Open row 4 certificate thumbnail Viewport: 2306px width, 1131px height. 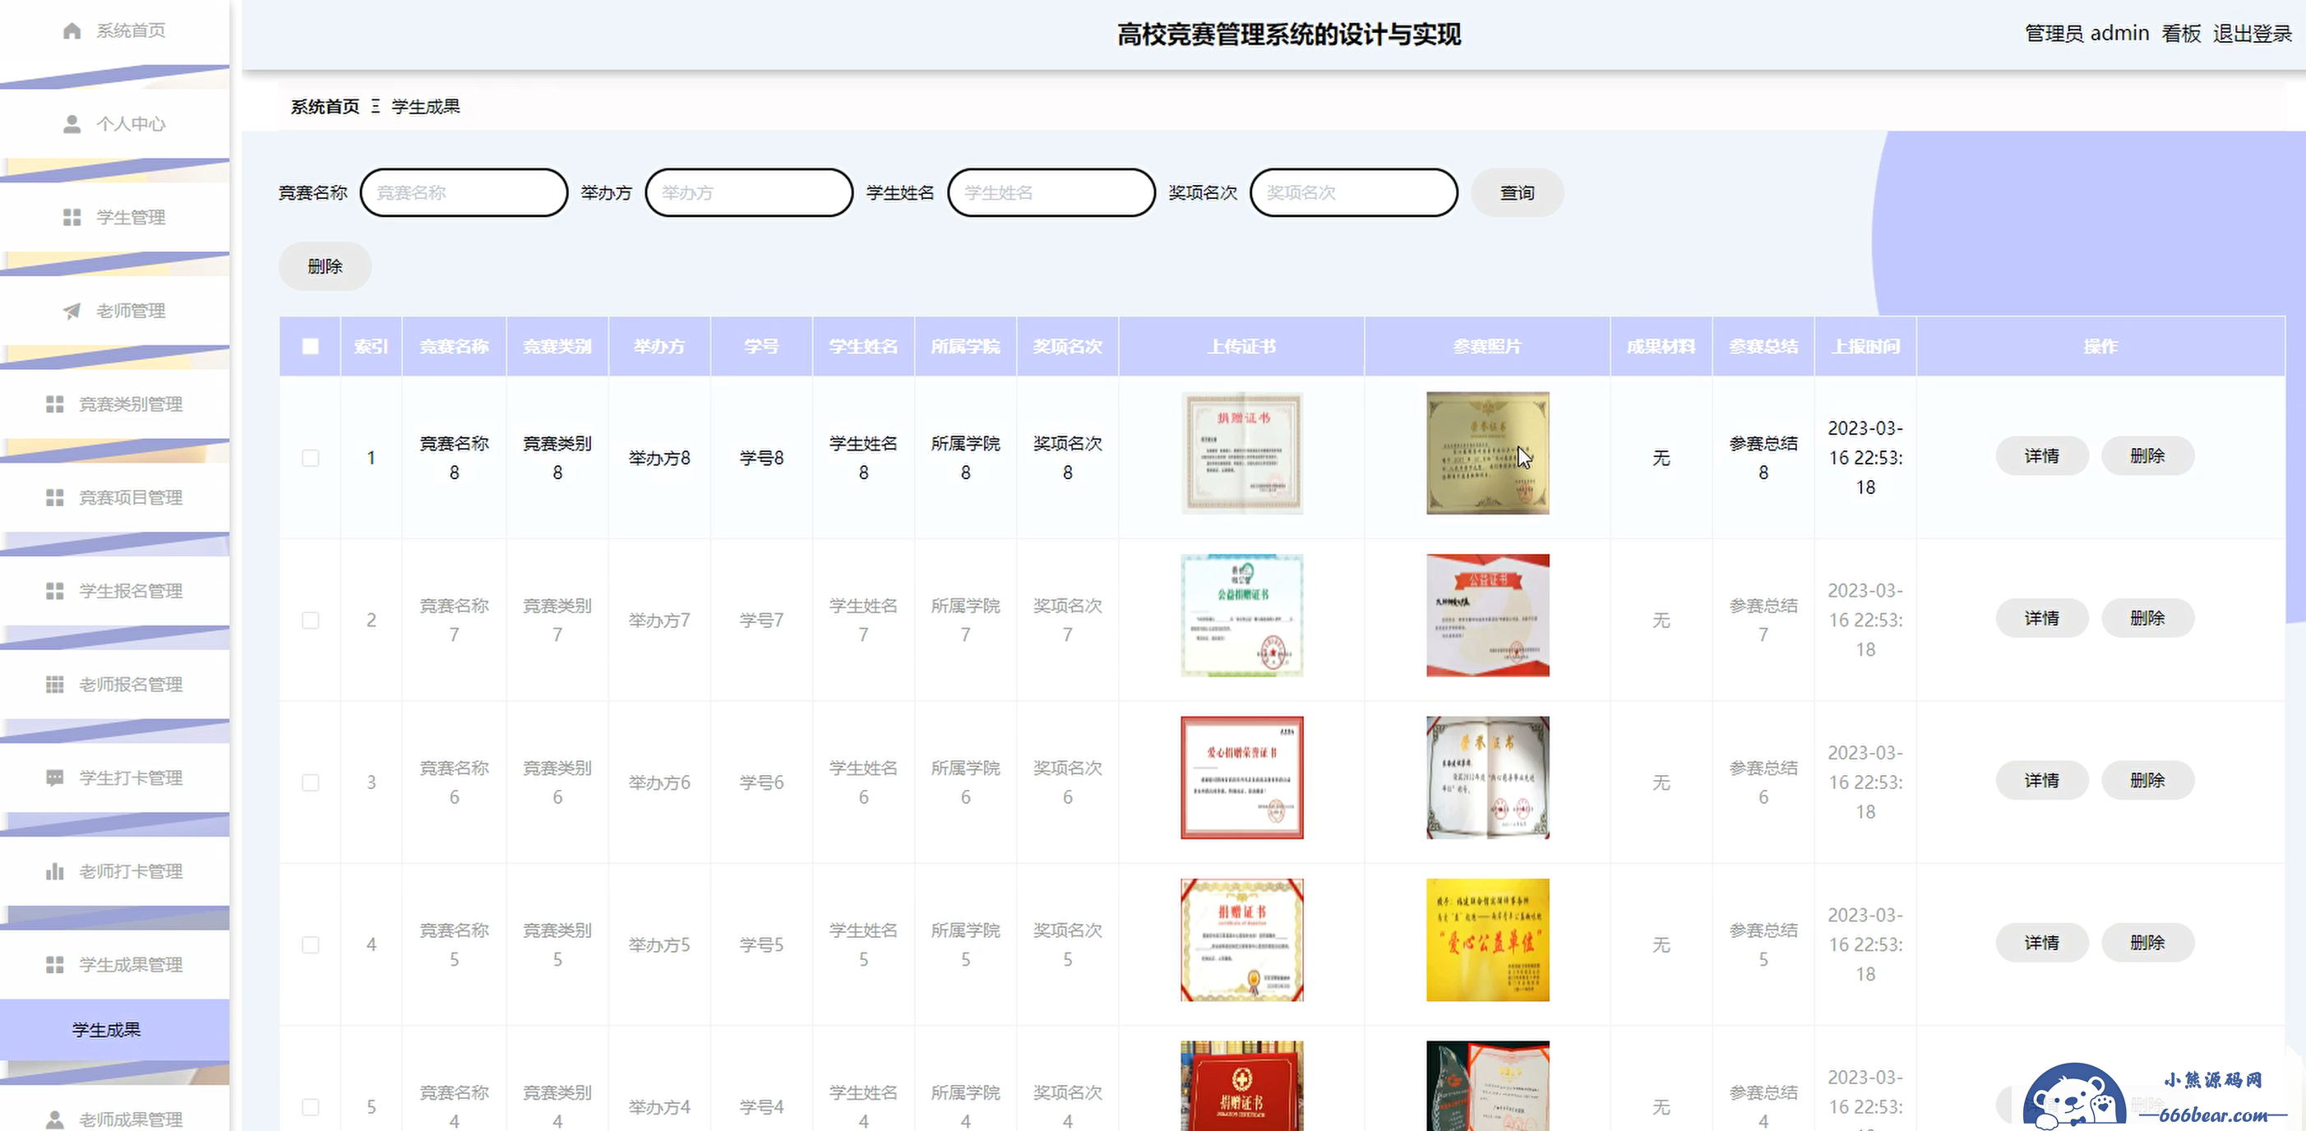click(x=1241, y=939)
